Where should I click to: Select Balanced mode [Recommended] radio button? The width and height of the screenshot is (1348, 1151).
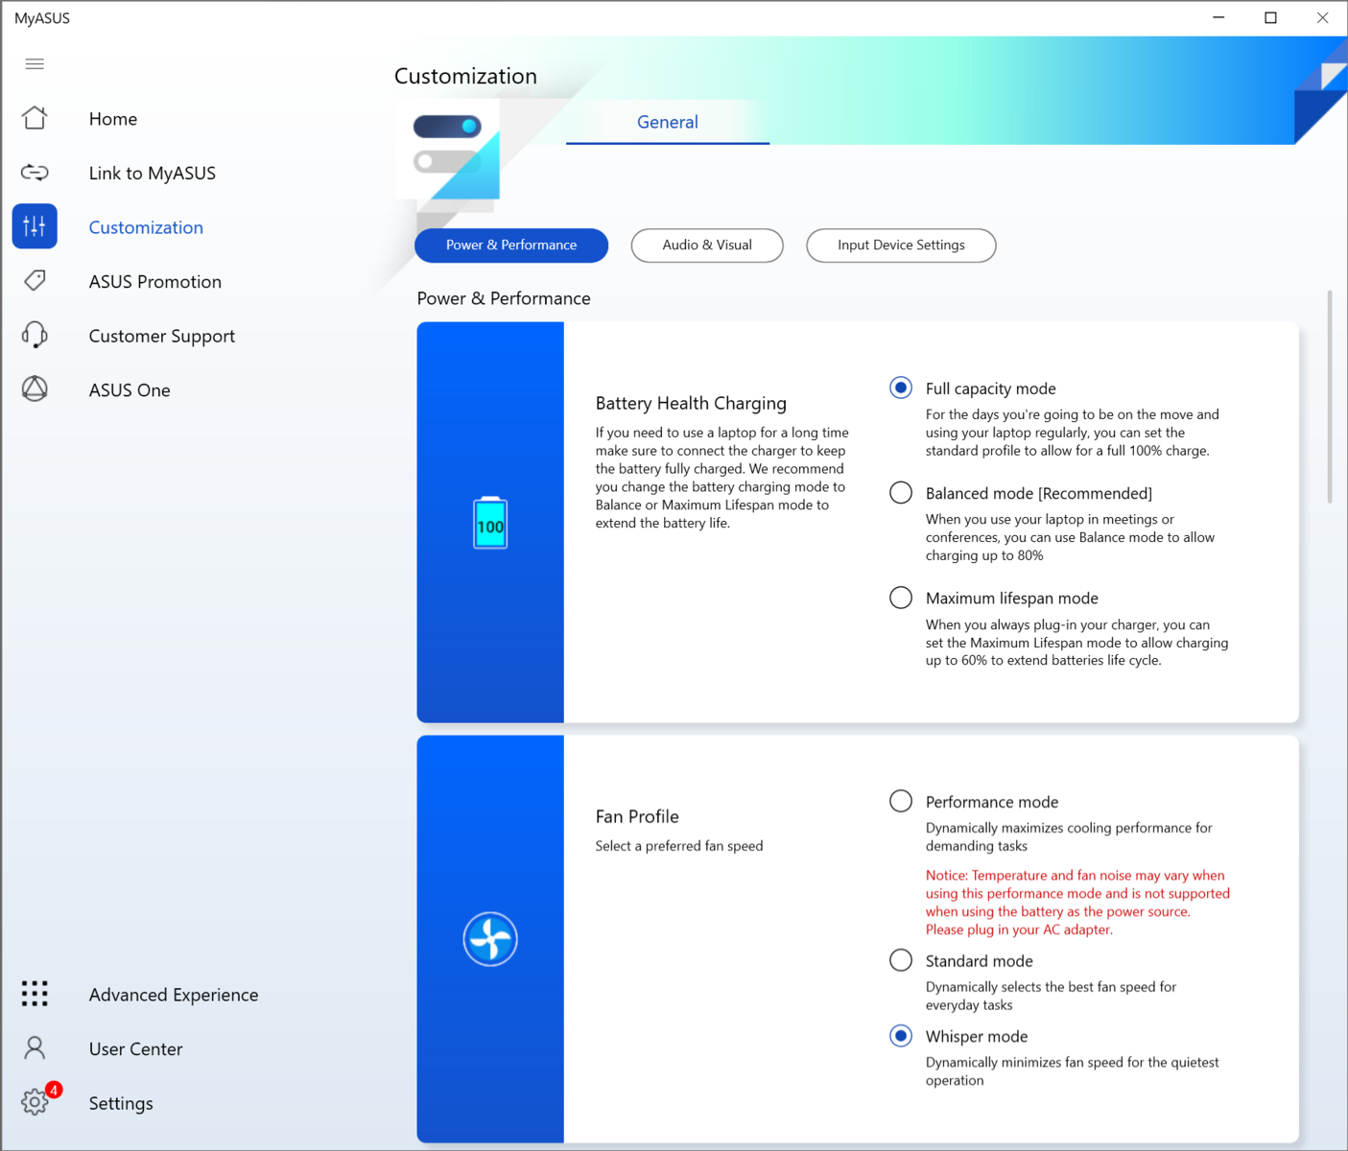click(901, 493)
